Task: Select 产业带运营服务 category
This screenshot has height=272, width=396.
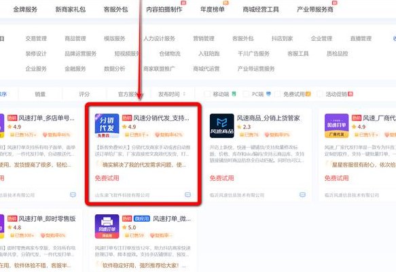Action: pyautogui.click(x=256, y=69)
